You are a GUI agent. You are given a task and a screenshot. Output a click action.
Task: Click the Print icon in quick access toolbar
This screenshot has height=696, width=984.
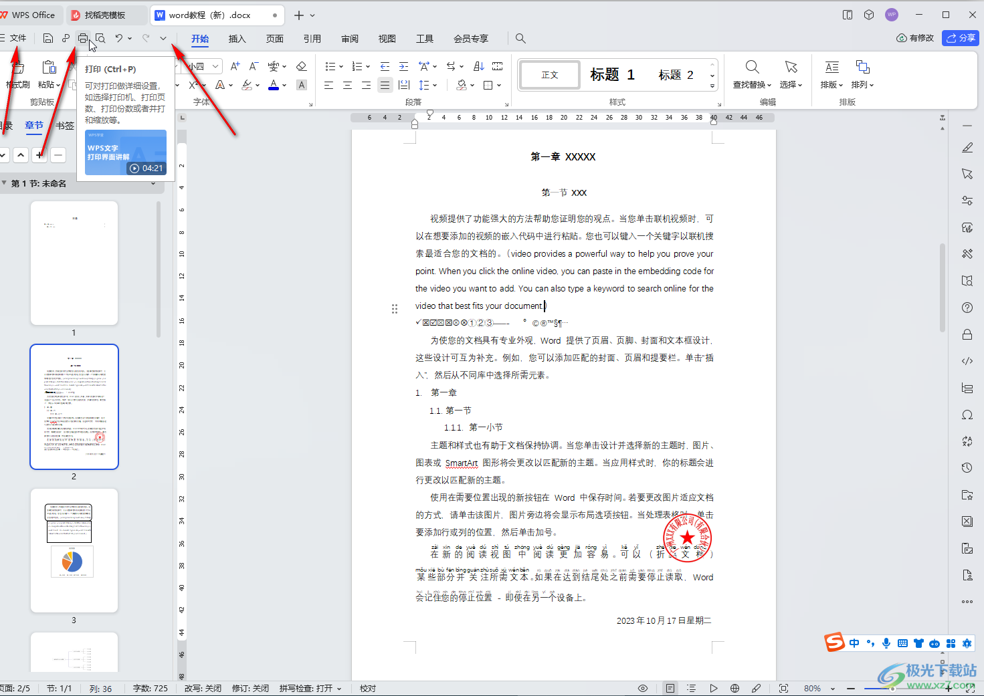83,39
